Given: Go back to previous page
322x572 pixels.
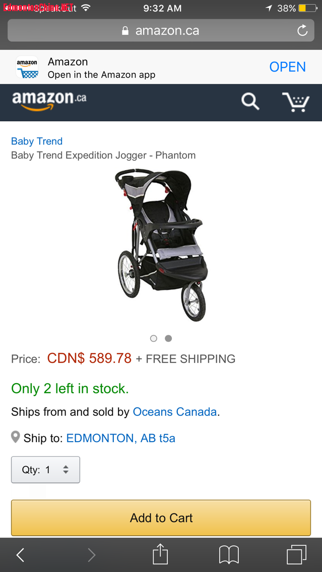Looking at the screenshot, I should click(x=21, y=555).
